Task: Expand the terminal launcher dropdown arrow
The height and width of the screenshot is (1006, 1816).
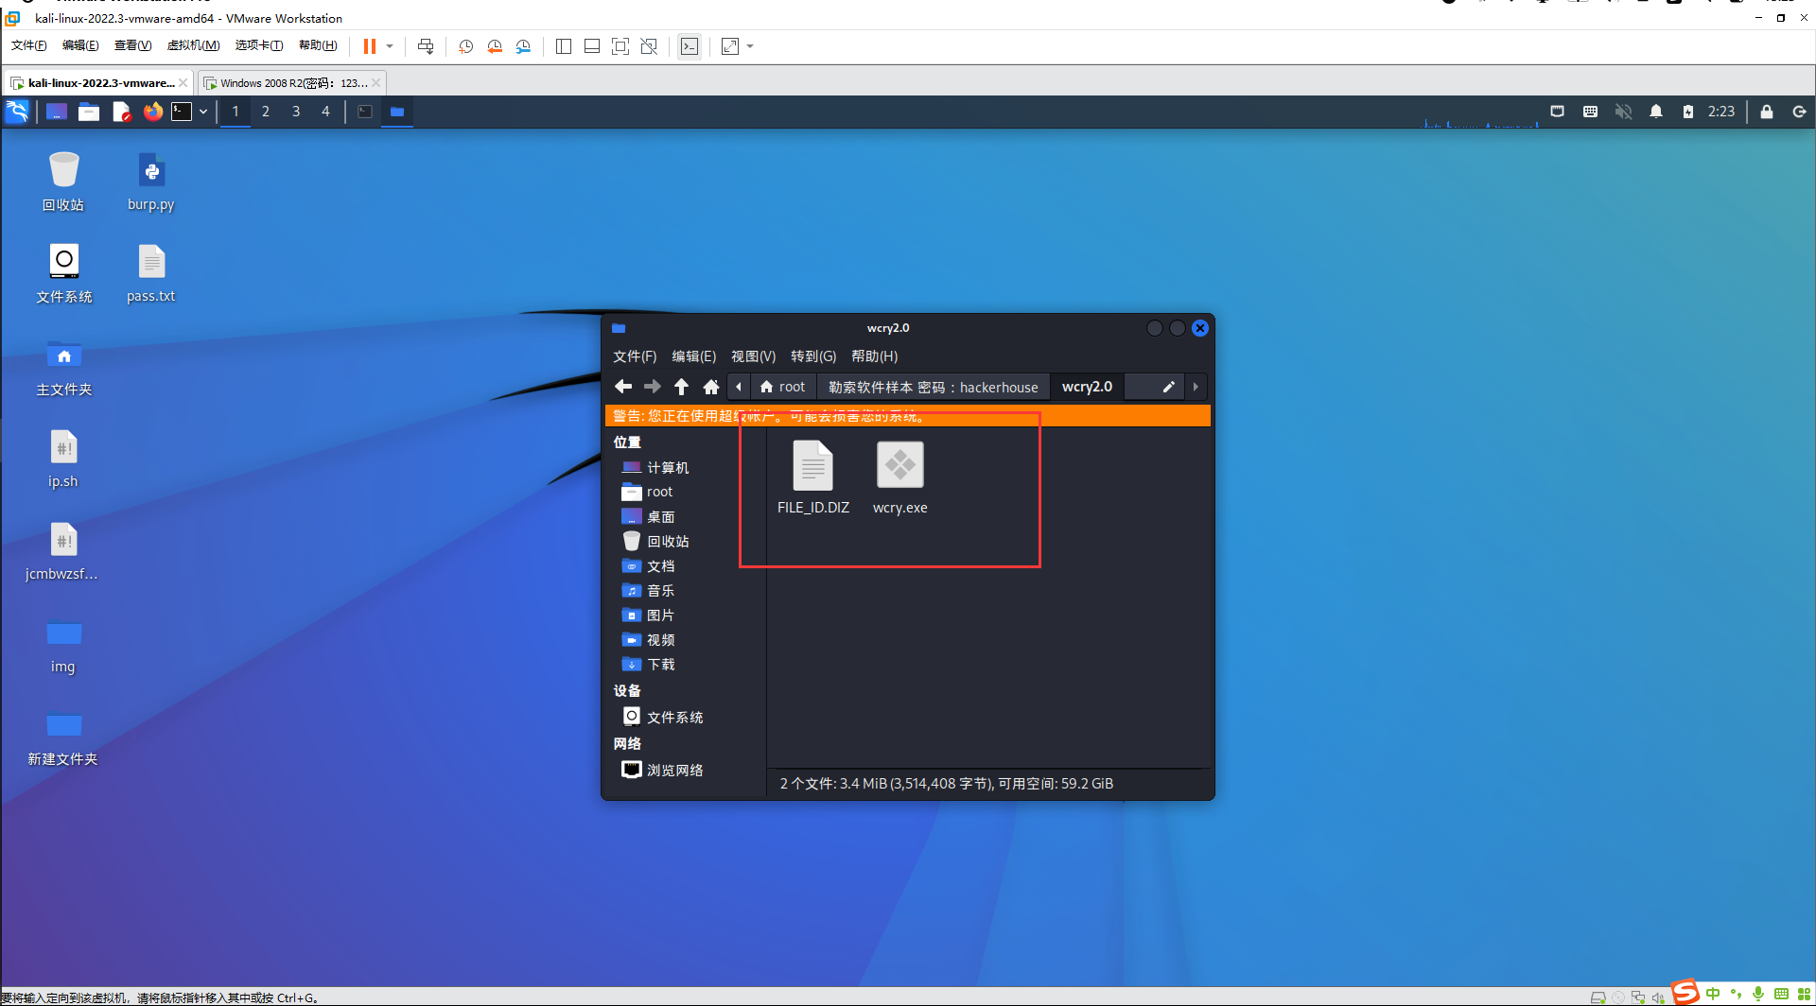Action: pos(203,112)
